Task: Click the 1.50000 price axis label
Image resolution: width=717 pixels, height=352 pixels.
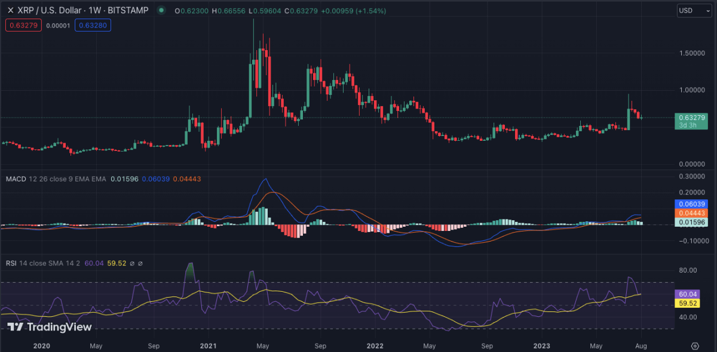Action: [692, 53]
